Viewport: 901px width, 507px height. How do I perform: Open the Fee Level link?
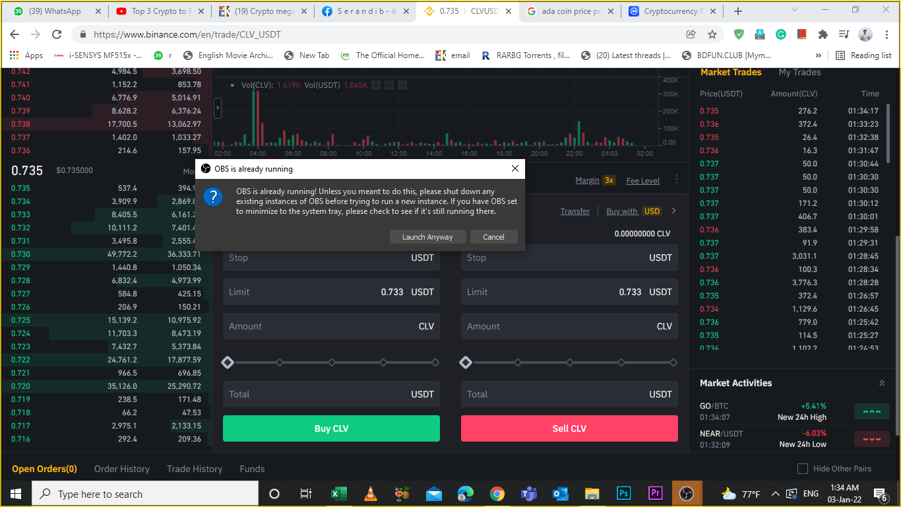[x=642, y=181]
